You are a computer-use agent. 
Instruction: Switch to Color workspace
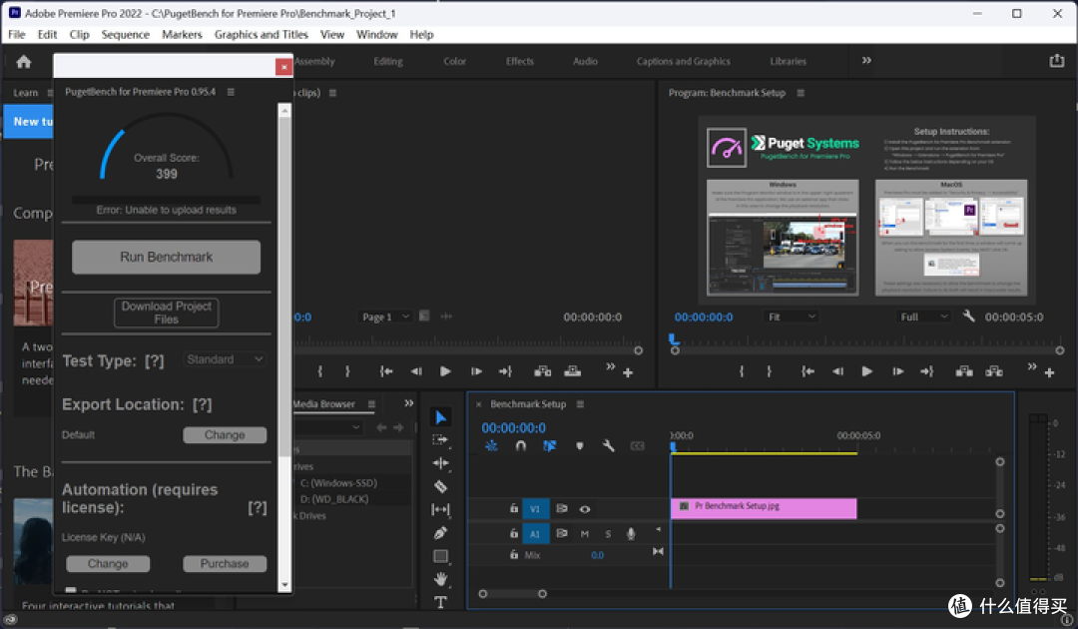pyautogui.click(x=454, y=61)
